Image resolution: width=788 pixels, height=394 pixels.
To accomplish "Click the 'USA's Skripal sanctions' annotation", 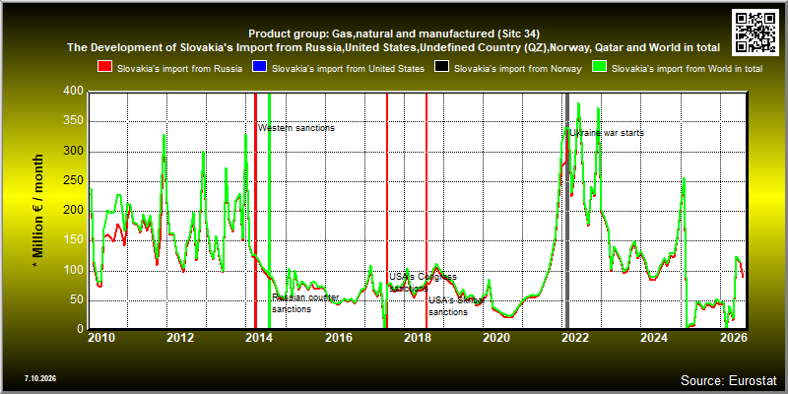I will (455, 306).
